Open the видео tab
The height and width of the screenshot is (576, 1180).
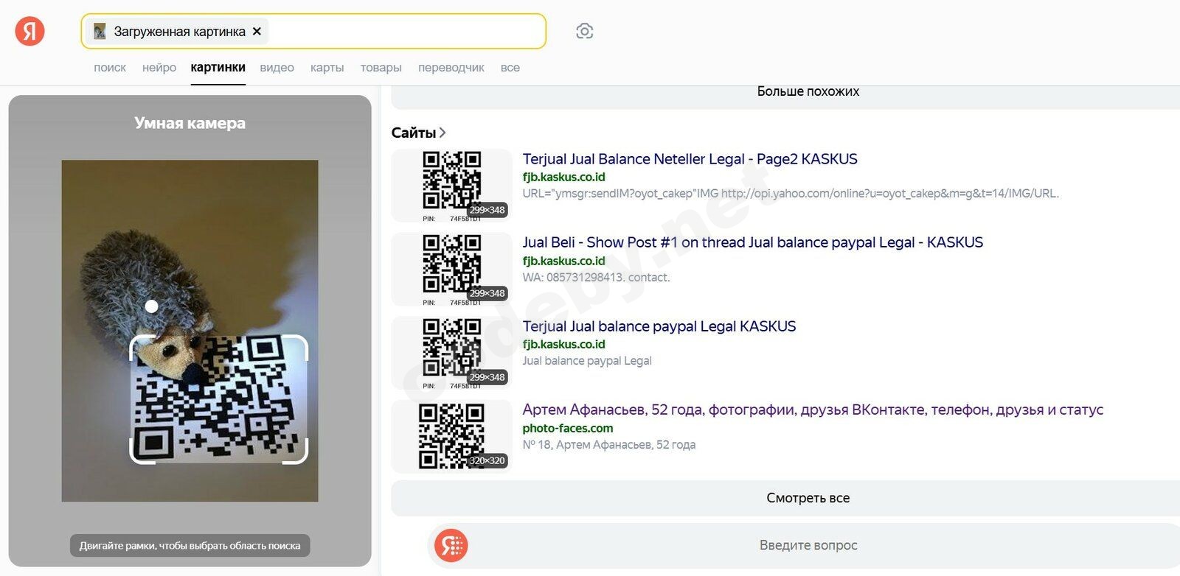click(x=277, y=68)
